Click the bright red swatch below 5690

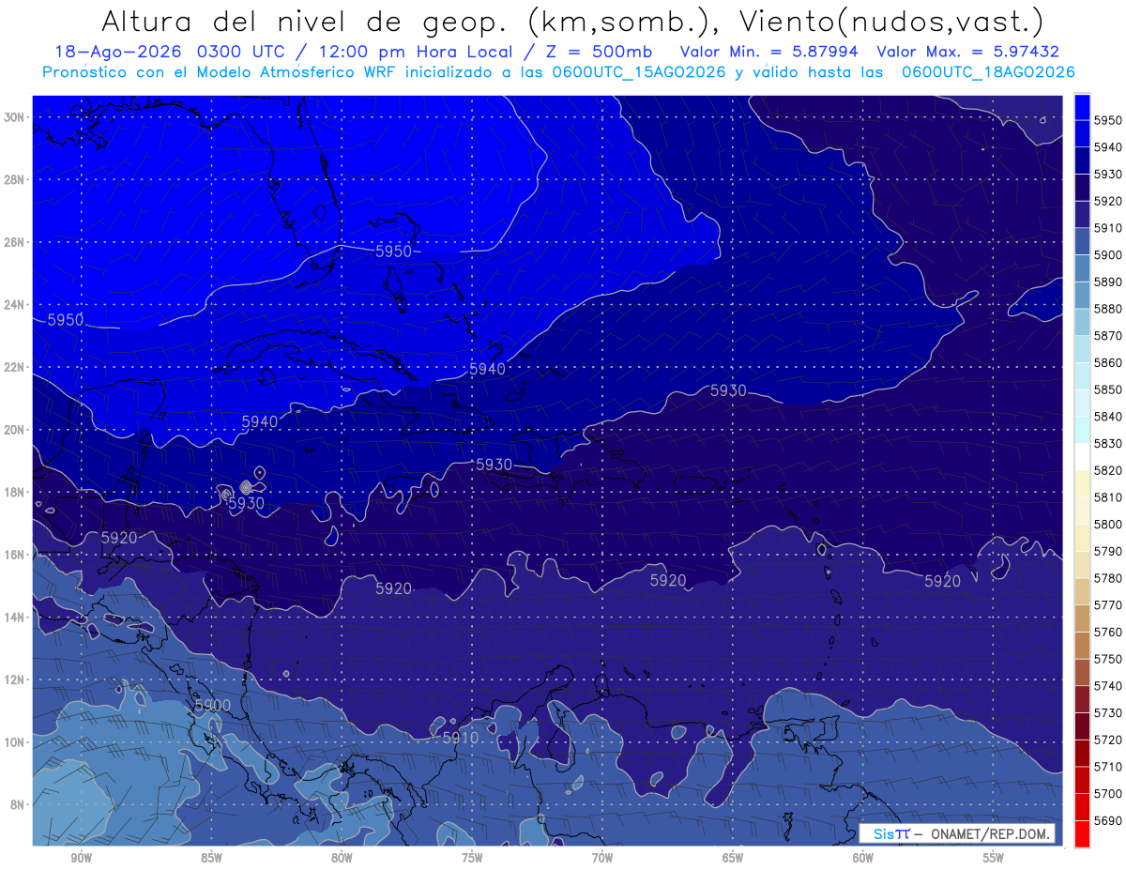click(x=1082, y=833)
